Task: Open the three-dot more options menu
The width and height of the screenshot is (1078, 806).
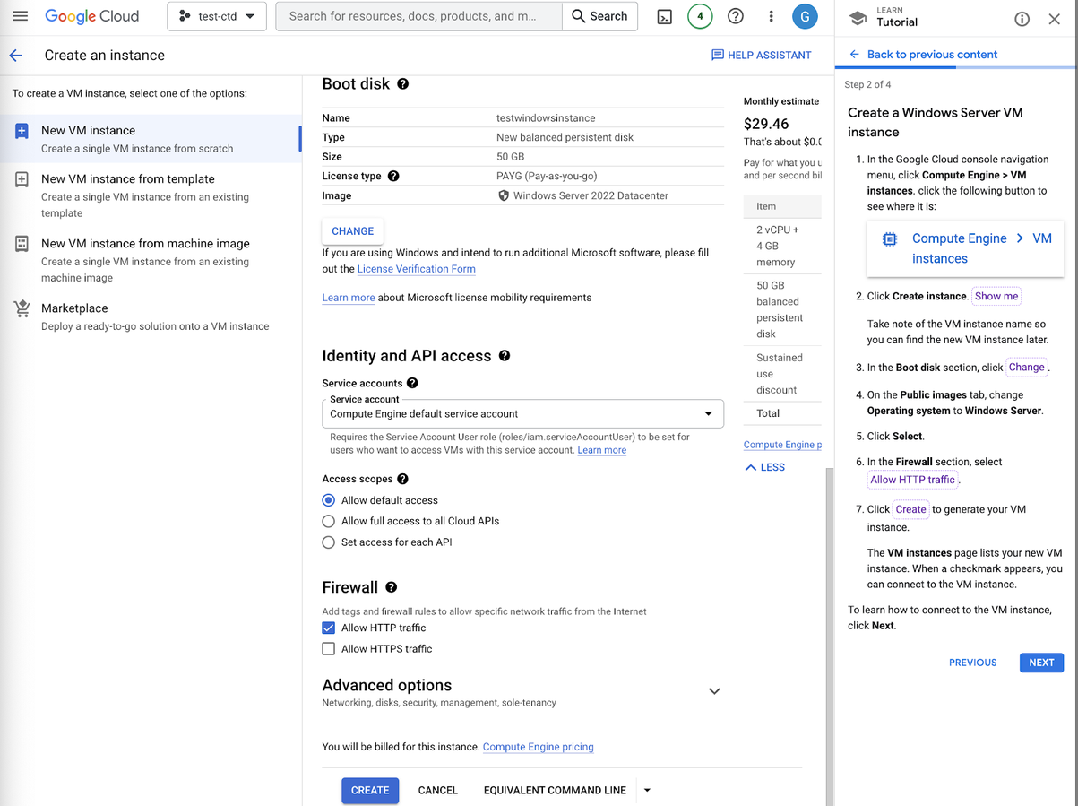Action: pos(771,16)
